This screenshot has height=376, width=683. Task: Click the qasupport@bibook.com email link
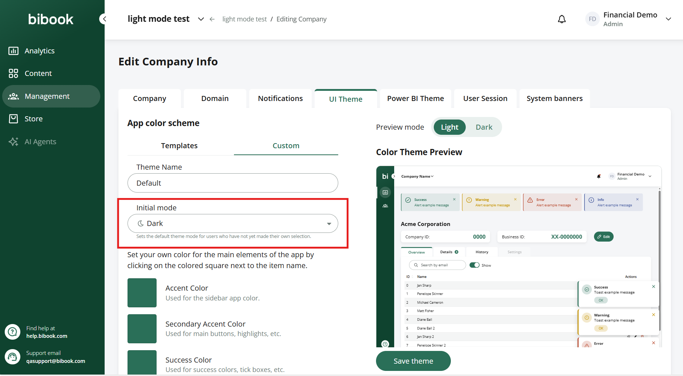click(x=56, y=361)
